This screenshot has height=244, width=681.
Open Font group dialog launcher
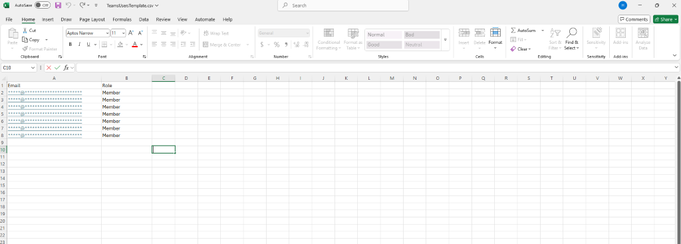(144, 57)
